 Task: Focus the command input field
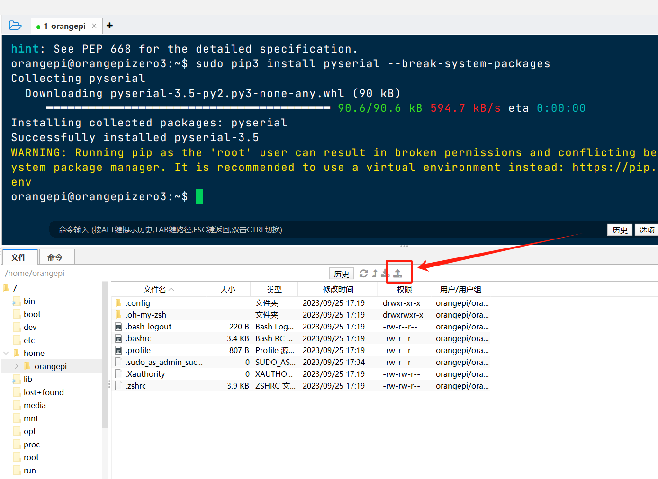[x=327, y=230]
